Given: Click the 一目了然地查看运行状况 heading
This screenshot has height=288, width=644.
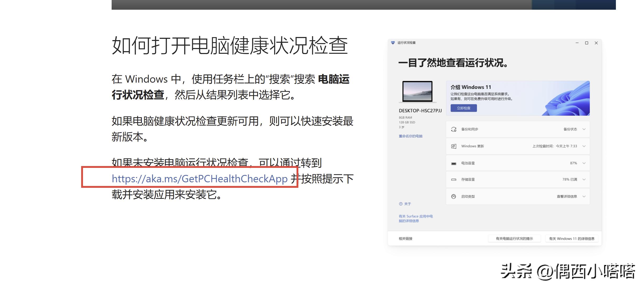Looking at the screenshot, I should [453, 63].
